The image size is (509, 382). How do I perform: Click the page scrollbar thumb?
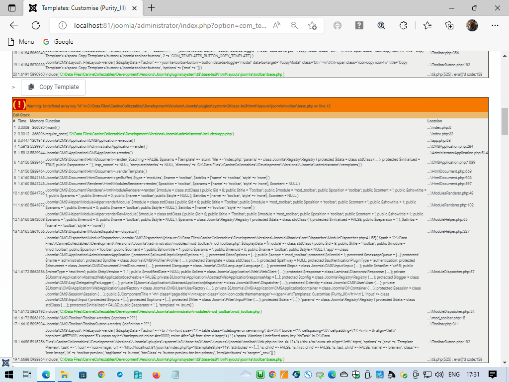coord(505,121)
